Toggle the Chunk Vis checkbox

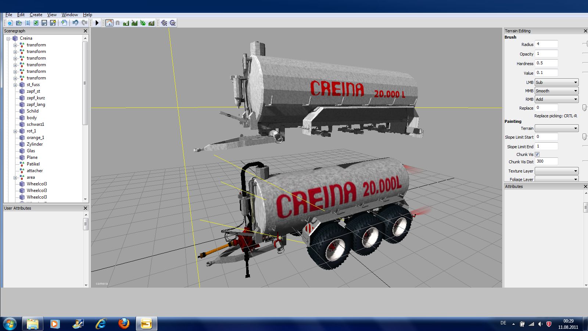537,154
